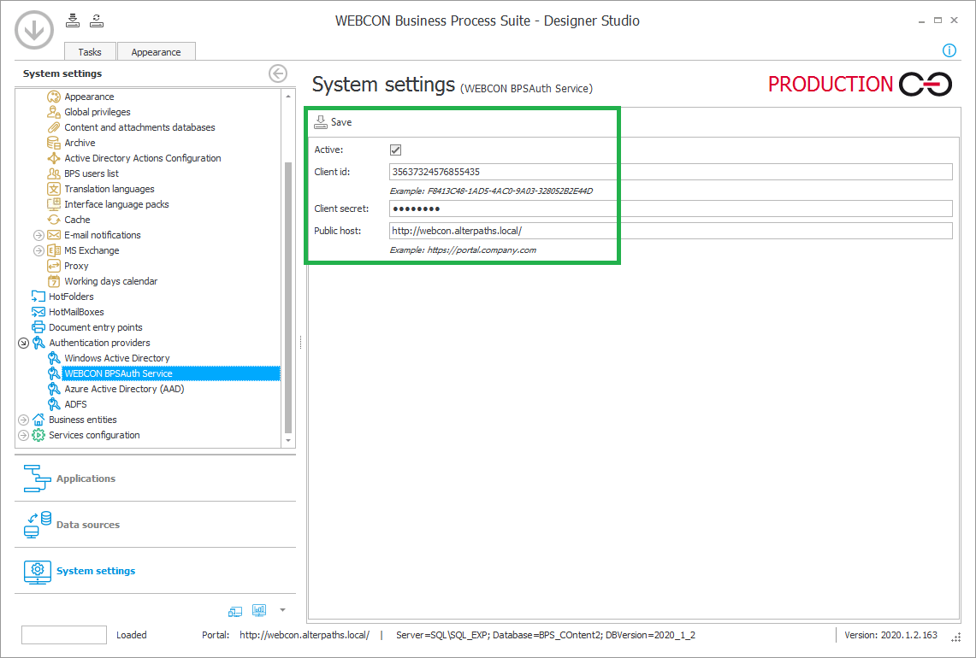Click the Global privileges icon
The height and width of the screenshot is (658, 976).
pyautogui.click(x=54, y=112)
